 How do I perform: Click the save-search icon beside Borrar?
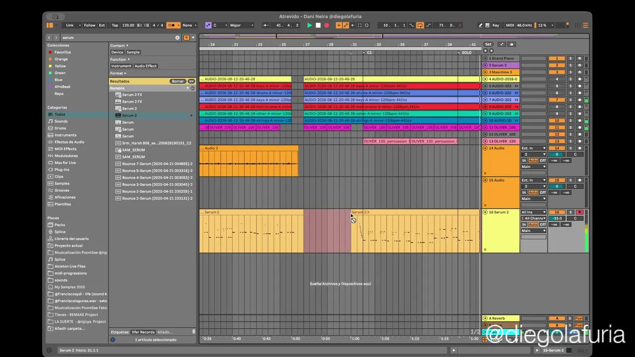point(191,81)
